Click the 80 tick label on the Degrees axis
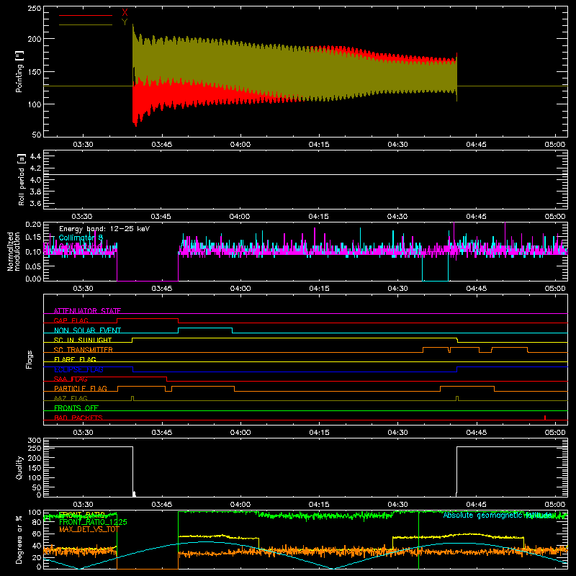 coord(37,522)
